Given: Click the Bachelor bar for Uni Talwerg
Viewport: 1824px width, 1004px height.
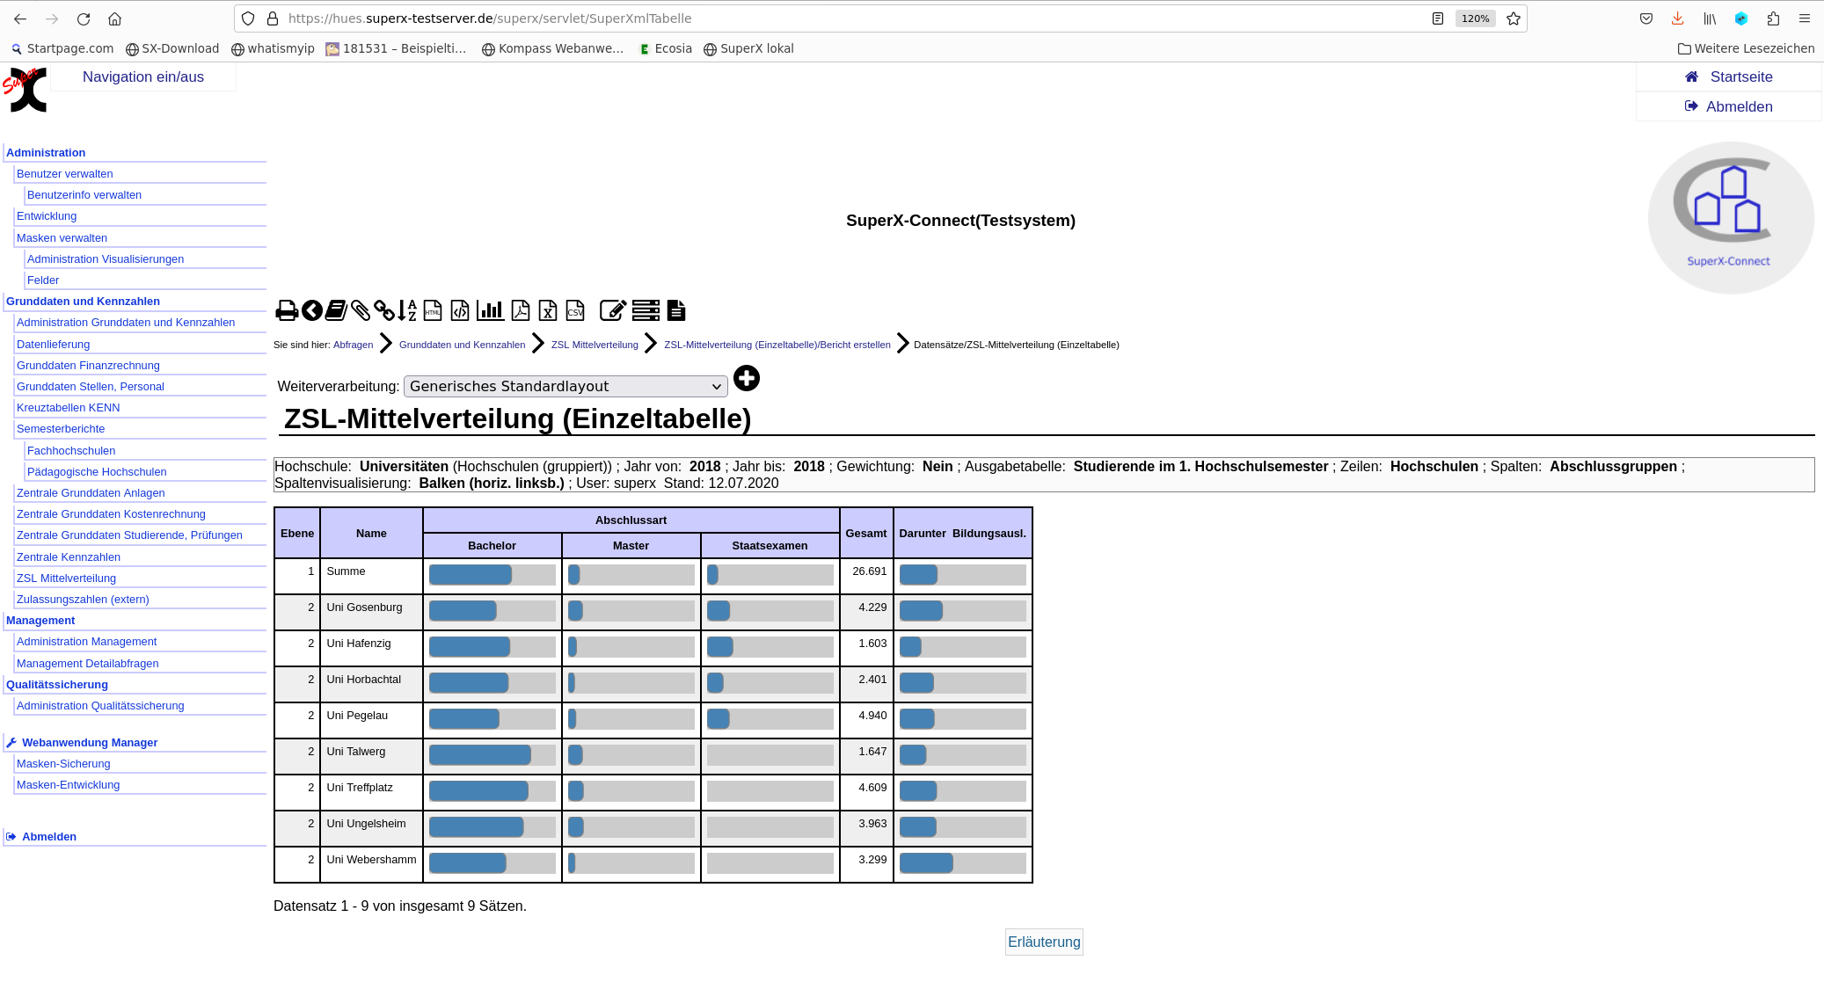Looking at the screenshot, I should click(480, 755).
